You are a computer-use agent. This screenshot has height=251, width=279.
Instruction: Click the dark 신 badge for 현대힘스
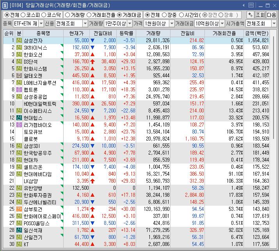tap(19, 117)
